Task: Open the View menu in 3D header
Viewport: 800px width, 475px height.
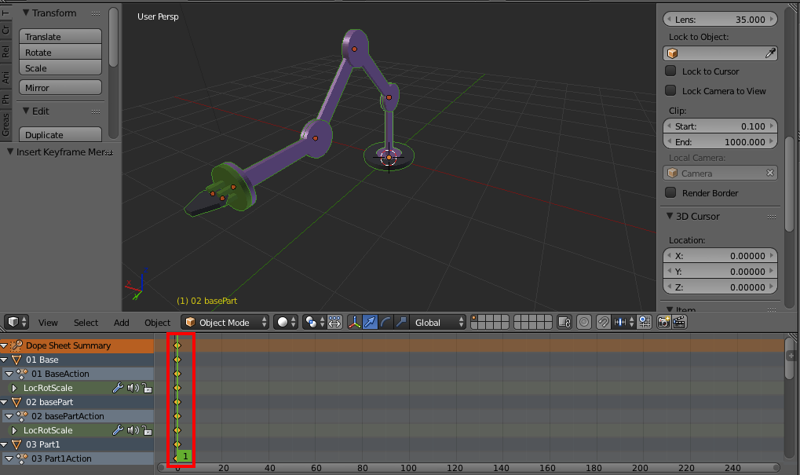Action: point(48,323)
